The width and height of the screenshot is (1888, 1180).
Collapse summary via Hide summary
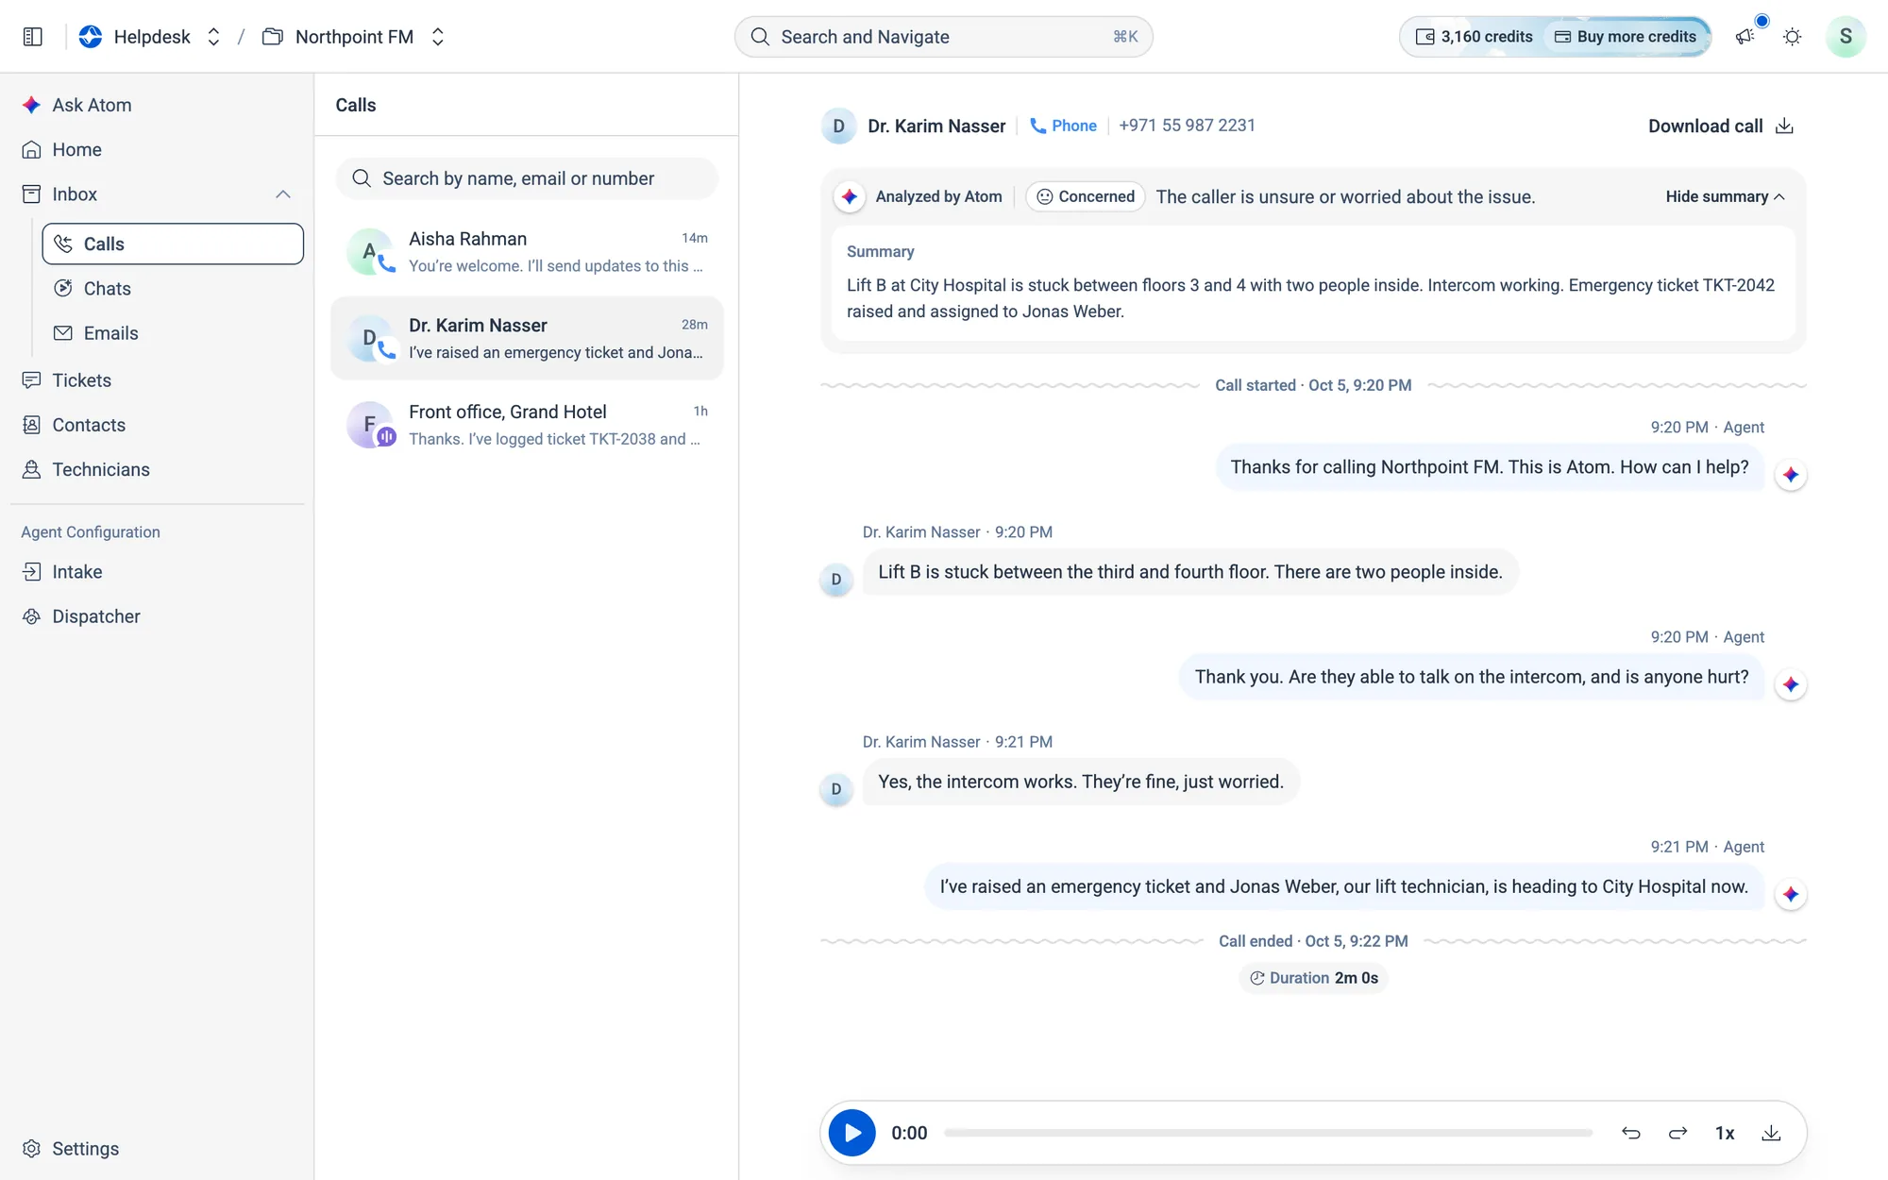1725,196
